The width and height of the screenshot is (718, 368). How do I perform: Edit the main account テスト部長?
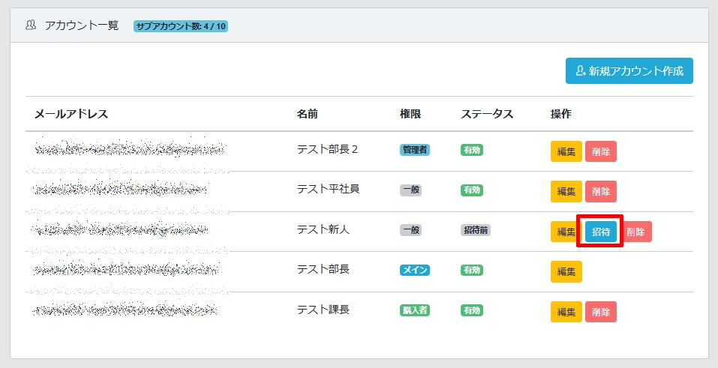566,271
